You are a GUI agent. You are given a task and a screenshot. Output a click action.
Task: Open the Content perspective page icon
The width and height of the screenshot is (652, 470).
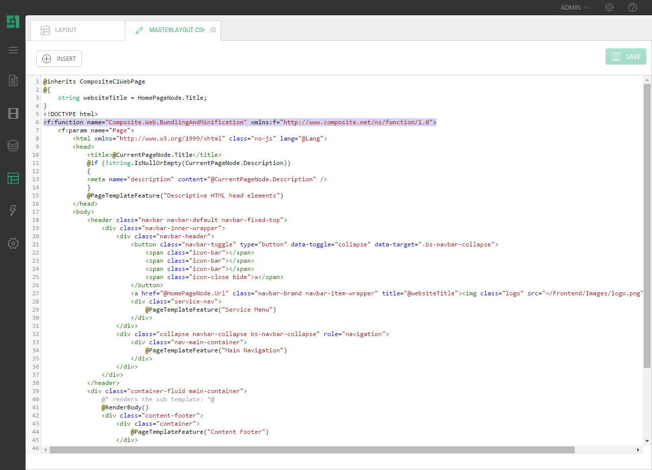pyautogui.click(x=13, y=80)
